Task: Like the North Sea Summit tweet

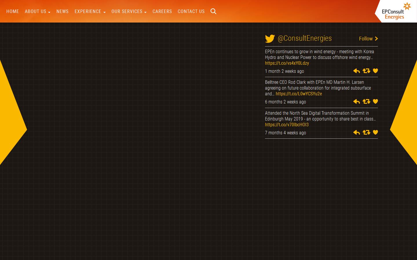Action: pyautogui.click(x=375, y=132)
